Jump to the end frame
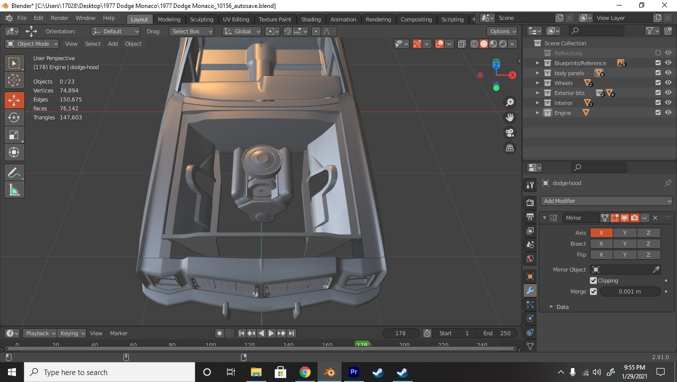The width and height of the screenshot is (677, 382). (x=292, y=333)
